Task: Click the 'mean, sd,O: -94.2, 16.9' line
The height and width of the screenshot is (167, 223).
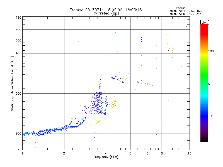Action: (186, 11)
